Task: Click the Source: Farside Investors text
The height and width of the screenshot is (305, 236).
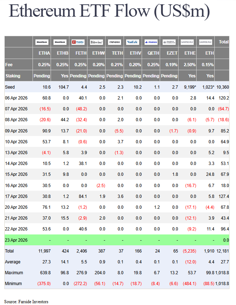Action: 26,301
